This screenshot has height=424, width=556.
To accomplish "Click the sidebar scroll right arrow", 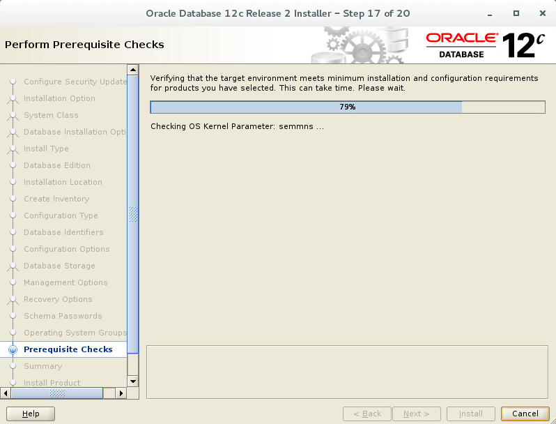I will coord(121,393).
